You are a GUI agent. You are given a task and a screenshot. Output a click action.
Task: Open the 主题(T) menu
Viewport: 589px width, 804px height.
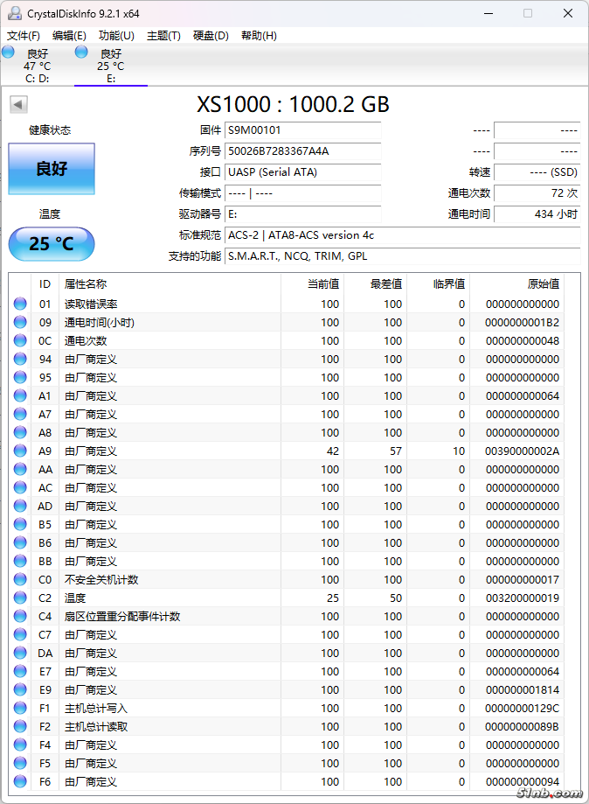point(163,36)
